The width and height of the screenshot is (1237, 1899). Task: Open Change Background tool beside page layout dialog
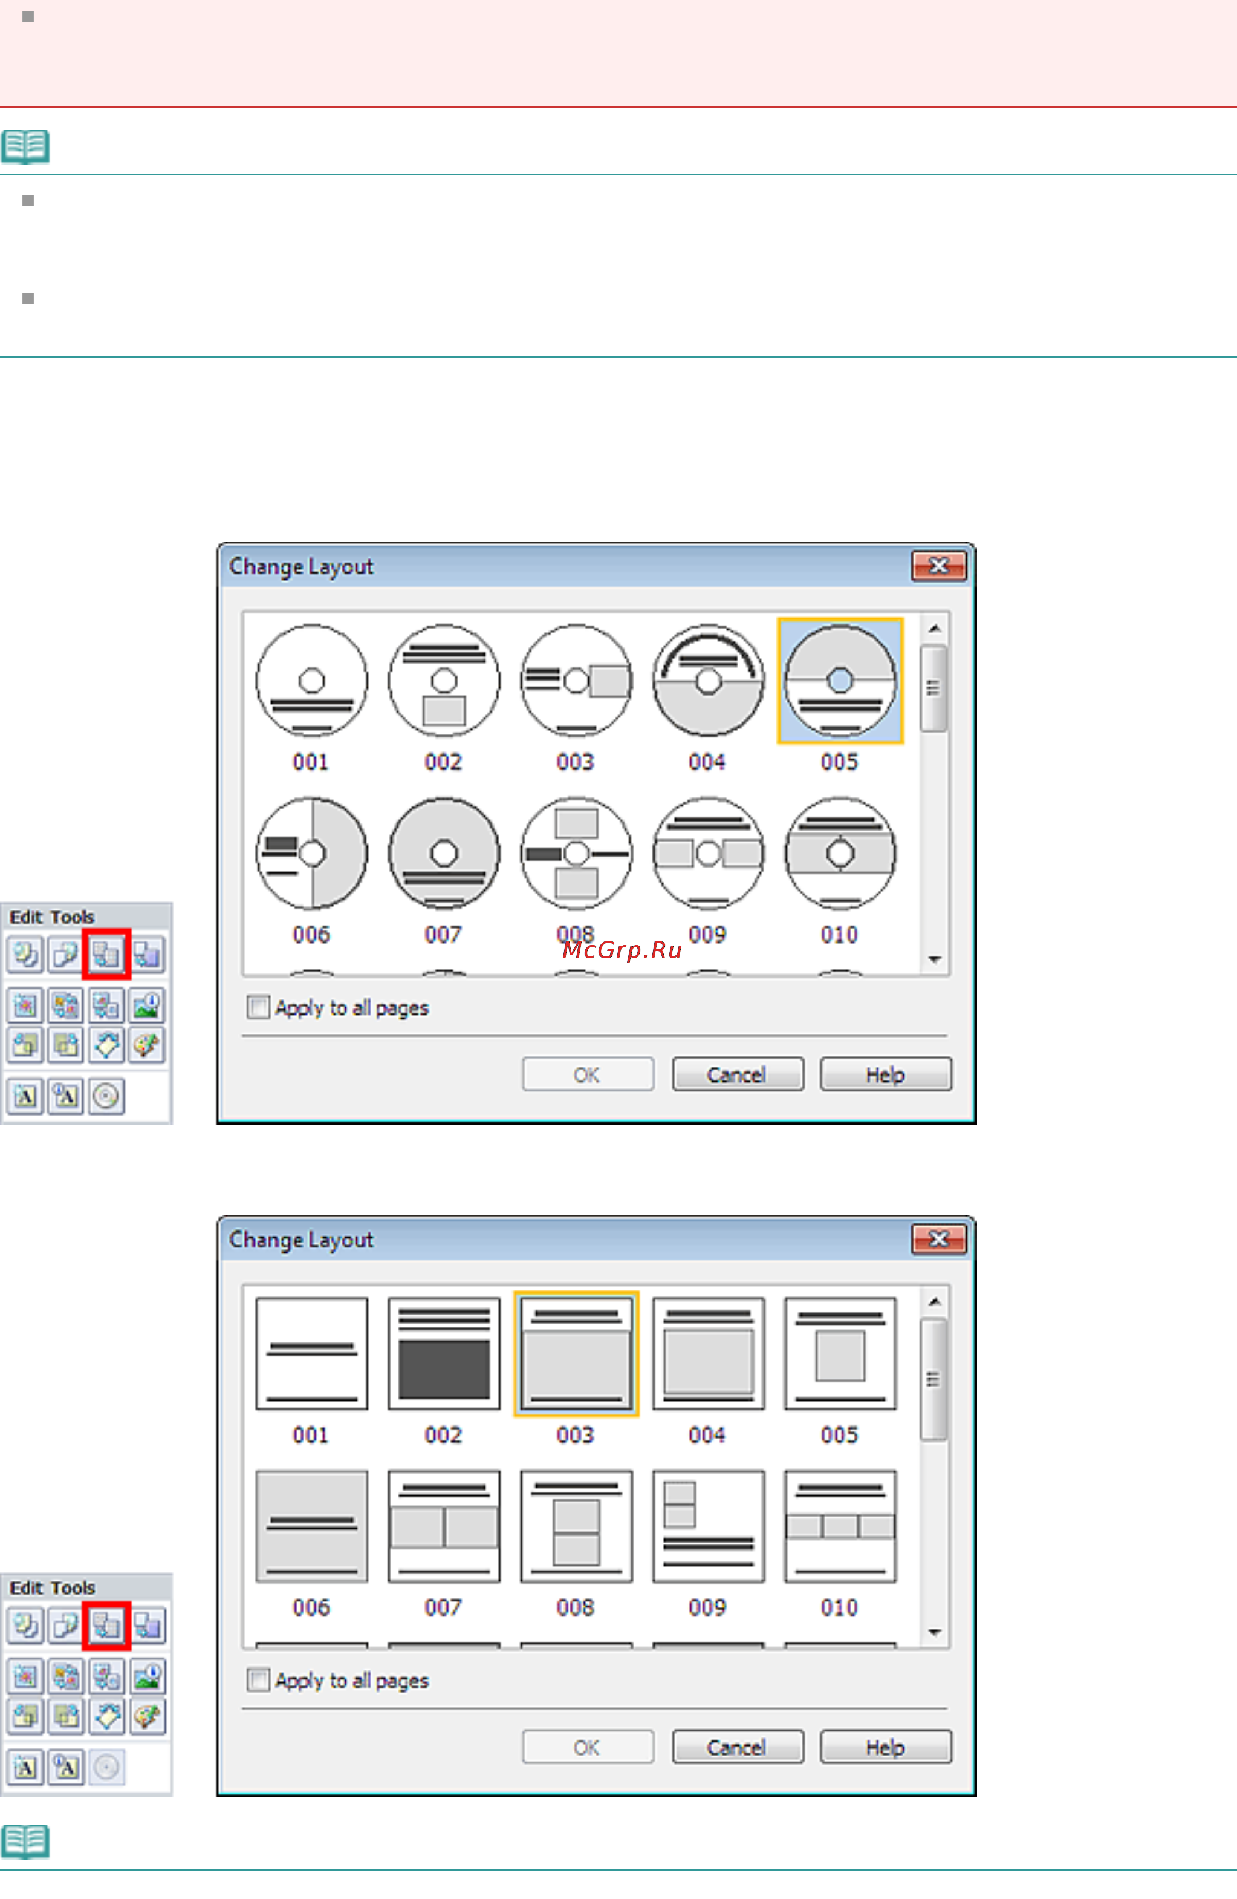pyautogui.click(x=147, y=1626)
